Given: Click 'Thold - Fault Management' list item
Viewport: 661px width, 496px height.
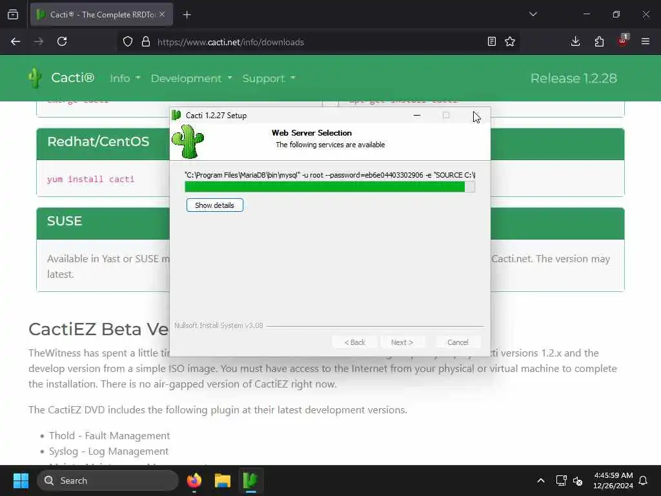Looking at the screenshot, I should 110,435.
